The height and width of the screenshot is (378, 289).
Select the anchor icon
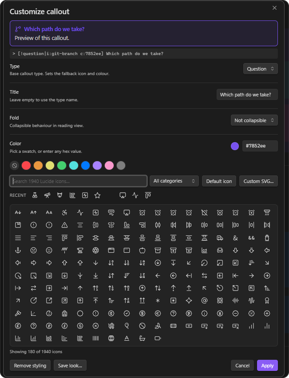pyautogui.click(x=18, y=251)
